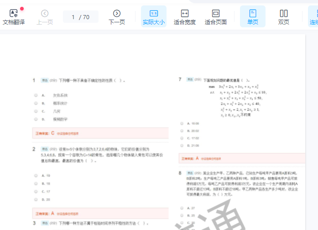Advance to the next page with 下一页
The height and width of the screenshot is (230, 318).
(x=117, y=17)
